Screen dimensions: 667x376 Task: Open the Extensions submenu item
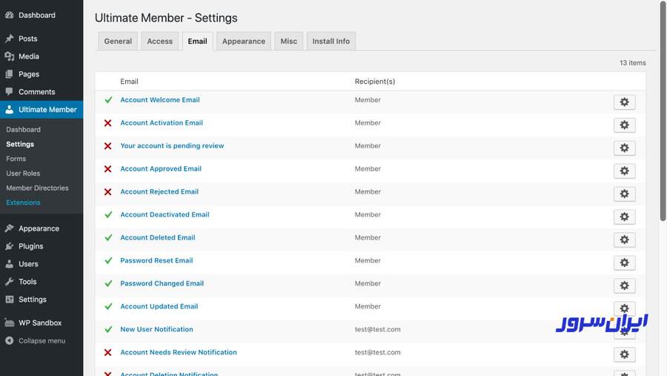coord(24,202)
